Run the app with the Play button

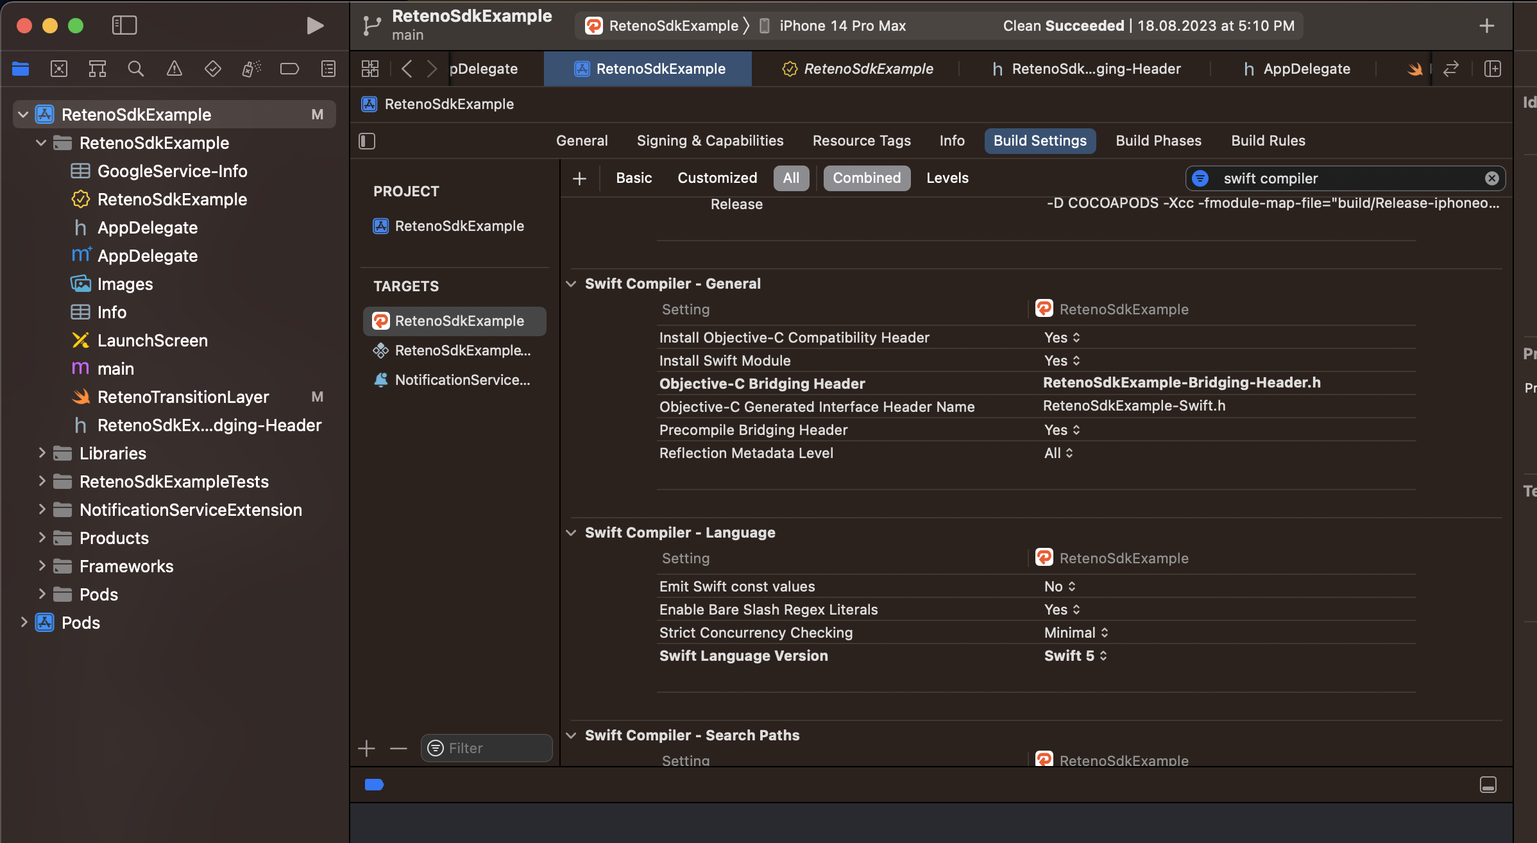(314, 26)
